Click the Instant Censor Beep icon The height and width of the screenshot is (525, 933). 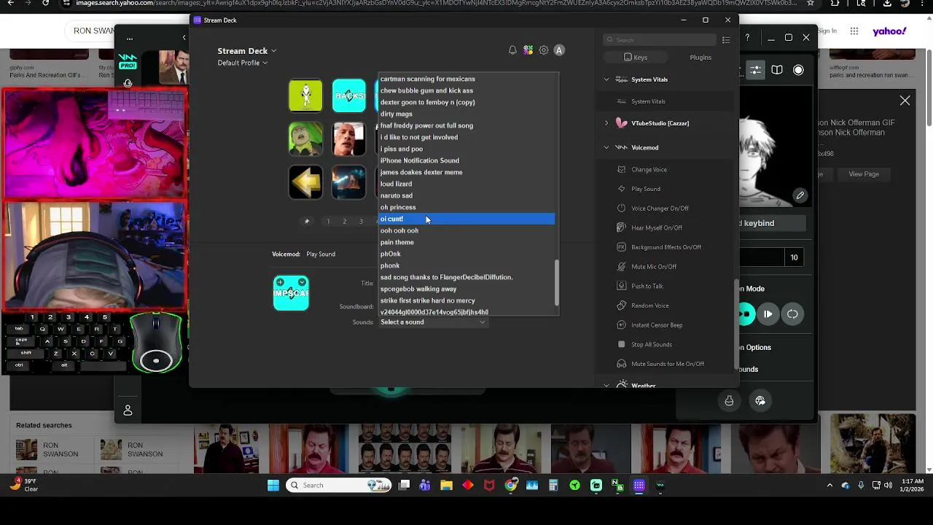click(622, 324)
